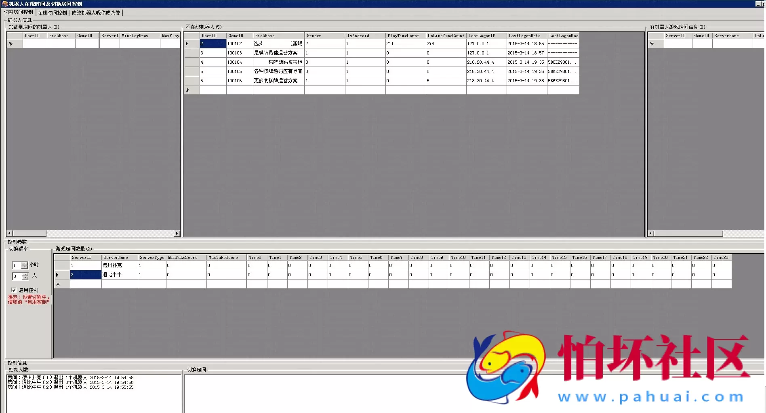Click the right scroll arrow of the loaded robots grid
The image size is (766, 413).
(x=177, y=234)
